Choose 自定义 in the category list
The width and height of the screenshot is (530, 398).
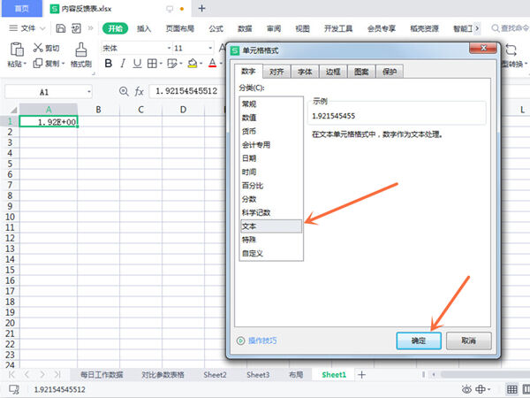point(271,253)
